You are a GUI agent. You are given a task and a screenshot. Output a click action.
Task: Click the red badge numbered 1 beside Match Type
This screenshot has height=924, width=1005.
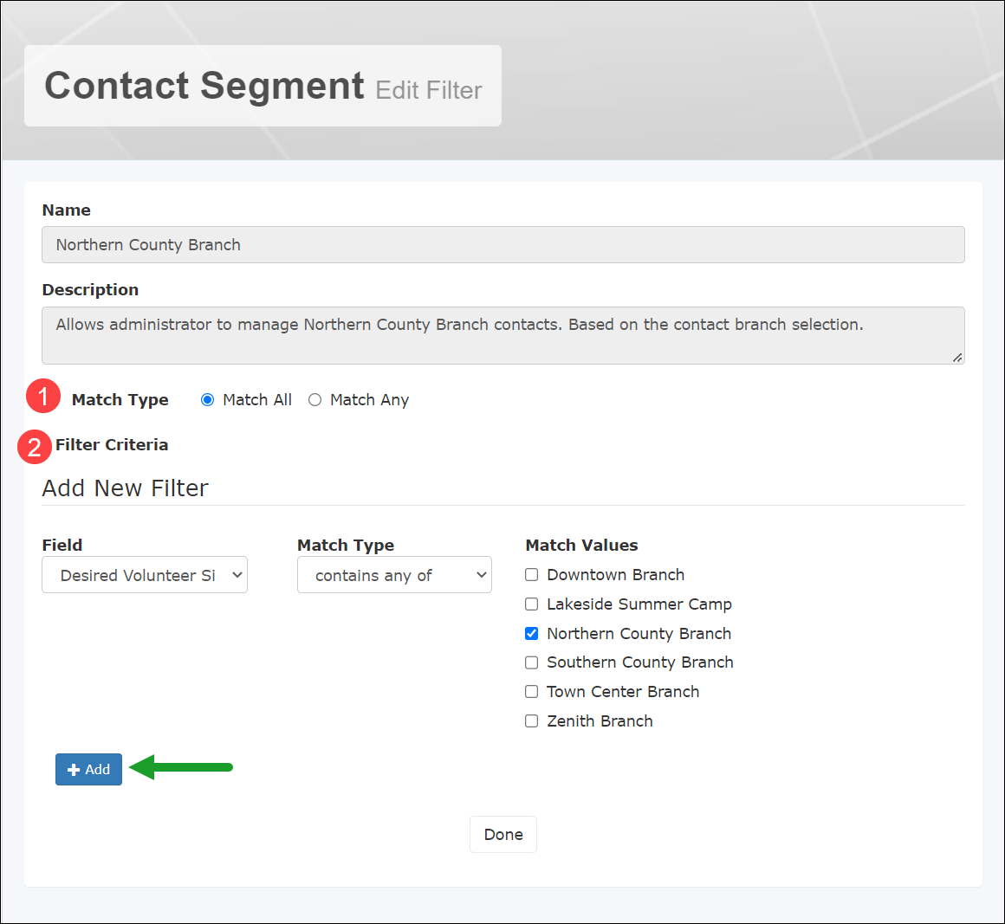[x=42, y=397]
